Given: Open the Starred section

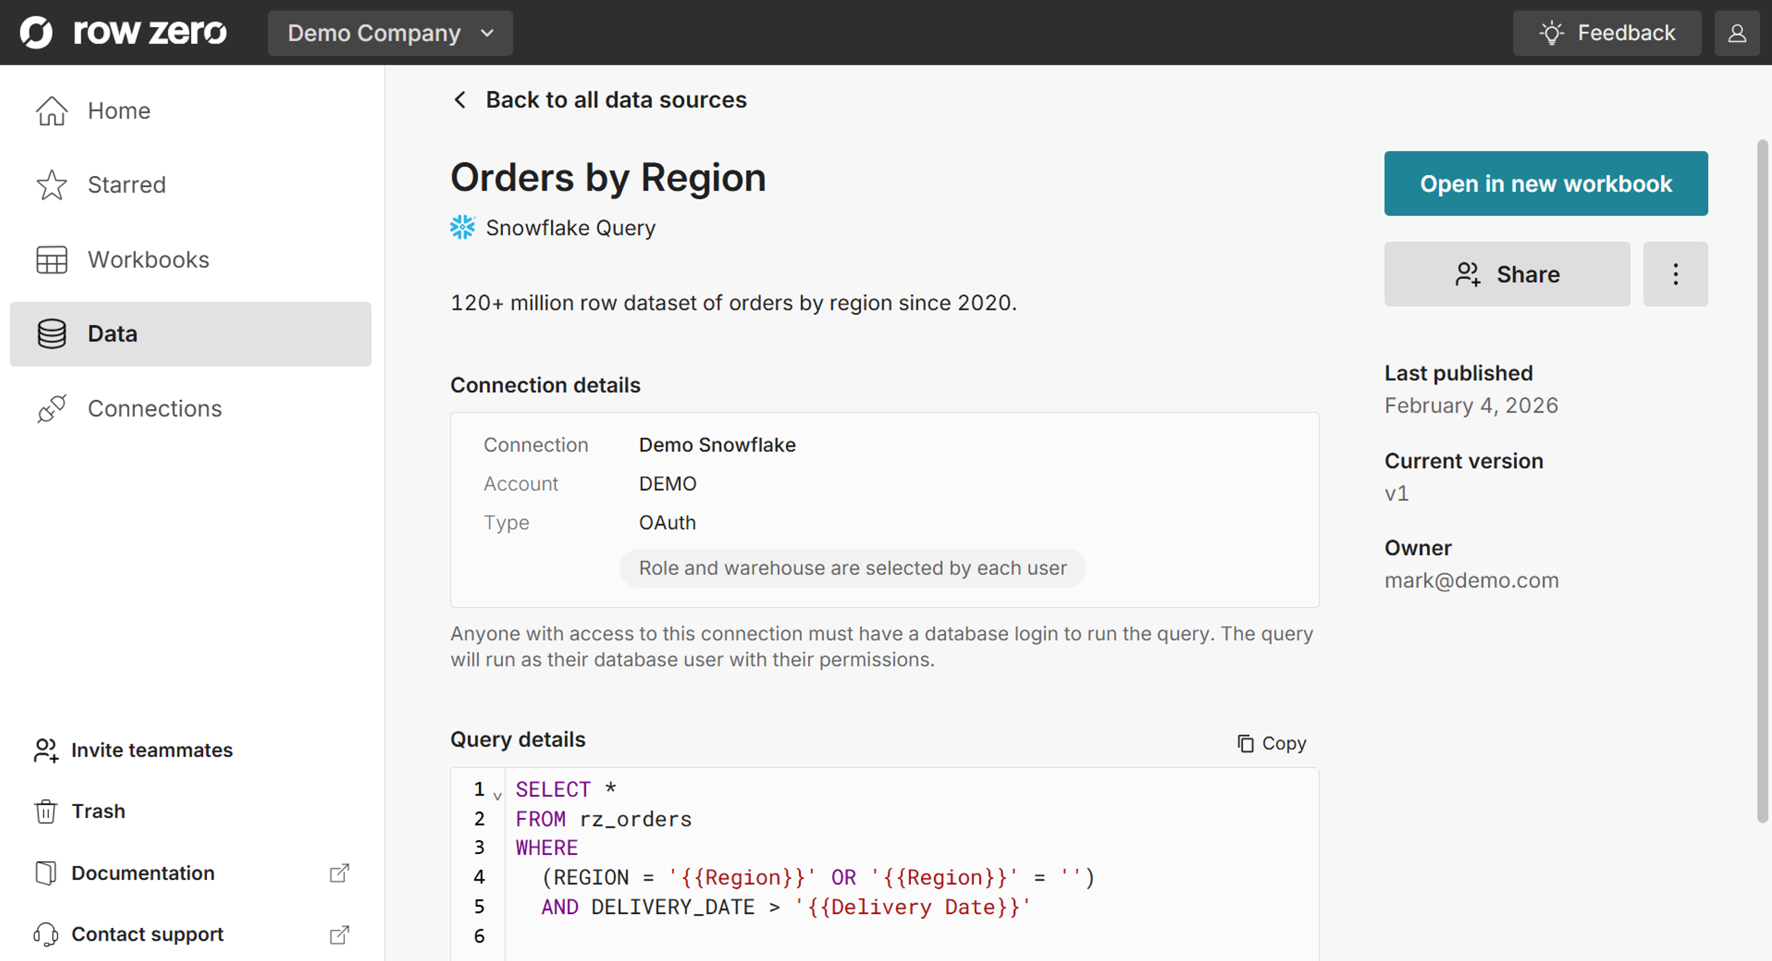Looking at the screenshot, I should click(127, 185).
